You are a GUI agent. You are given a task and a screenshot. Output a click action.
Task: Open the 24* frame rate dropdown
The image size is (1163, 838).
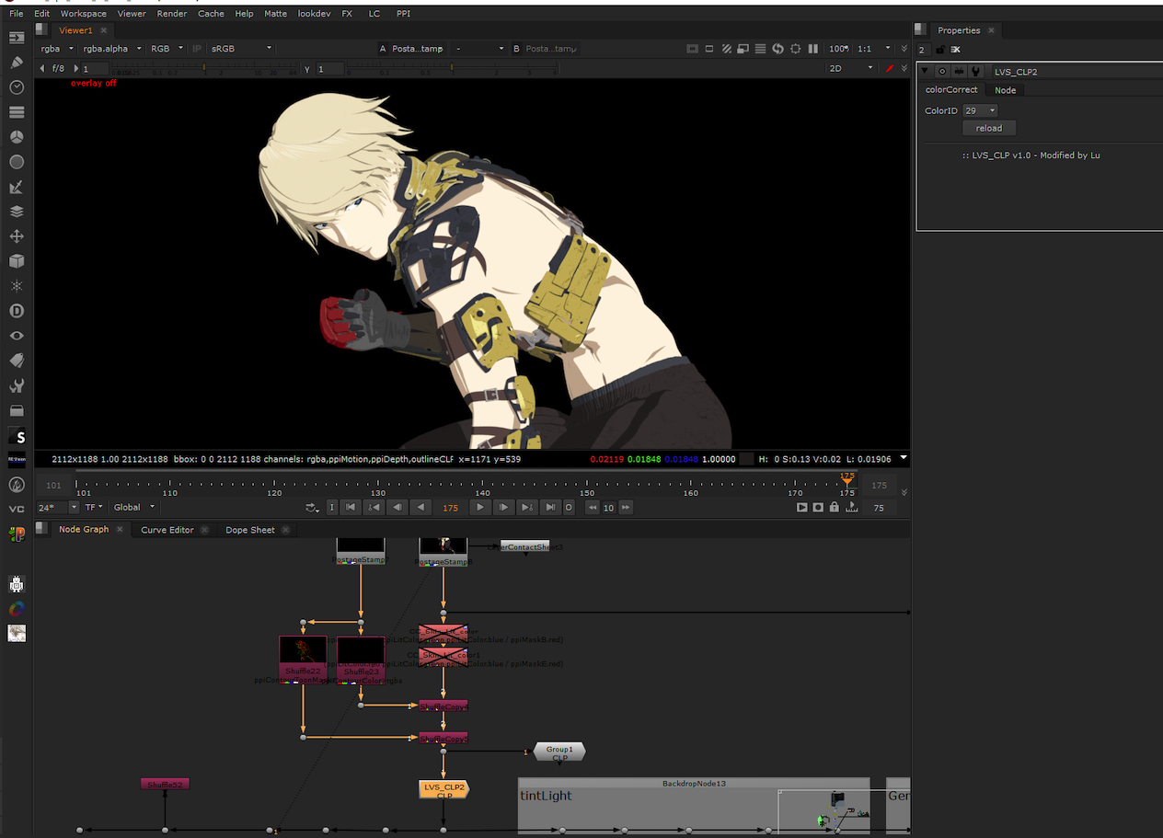pyautogui.click(x=58, y=507)
